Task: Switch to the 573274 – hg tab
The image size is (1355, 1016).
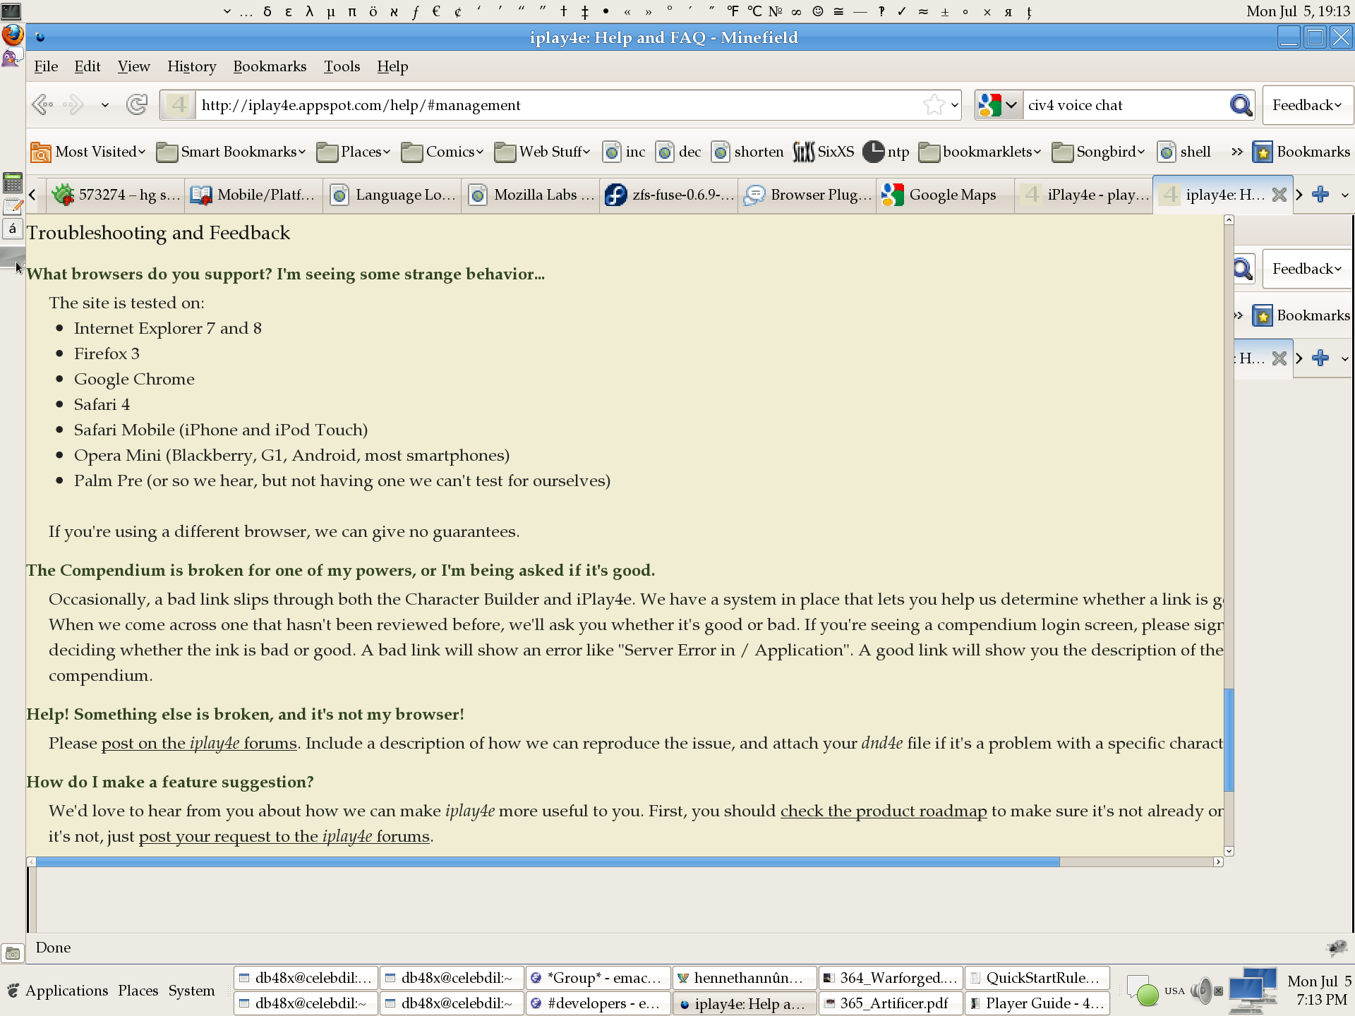Action: (116, 195)
